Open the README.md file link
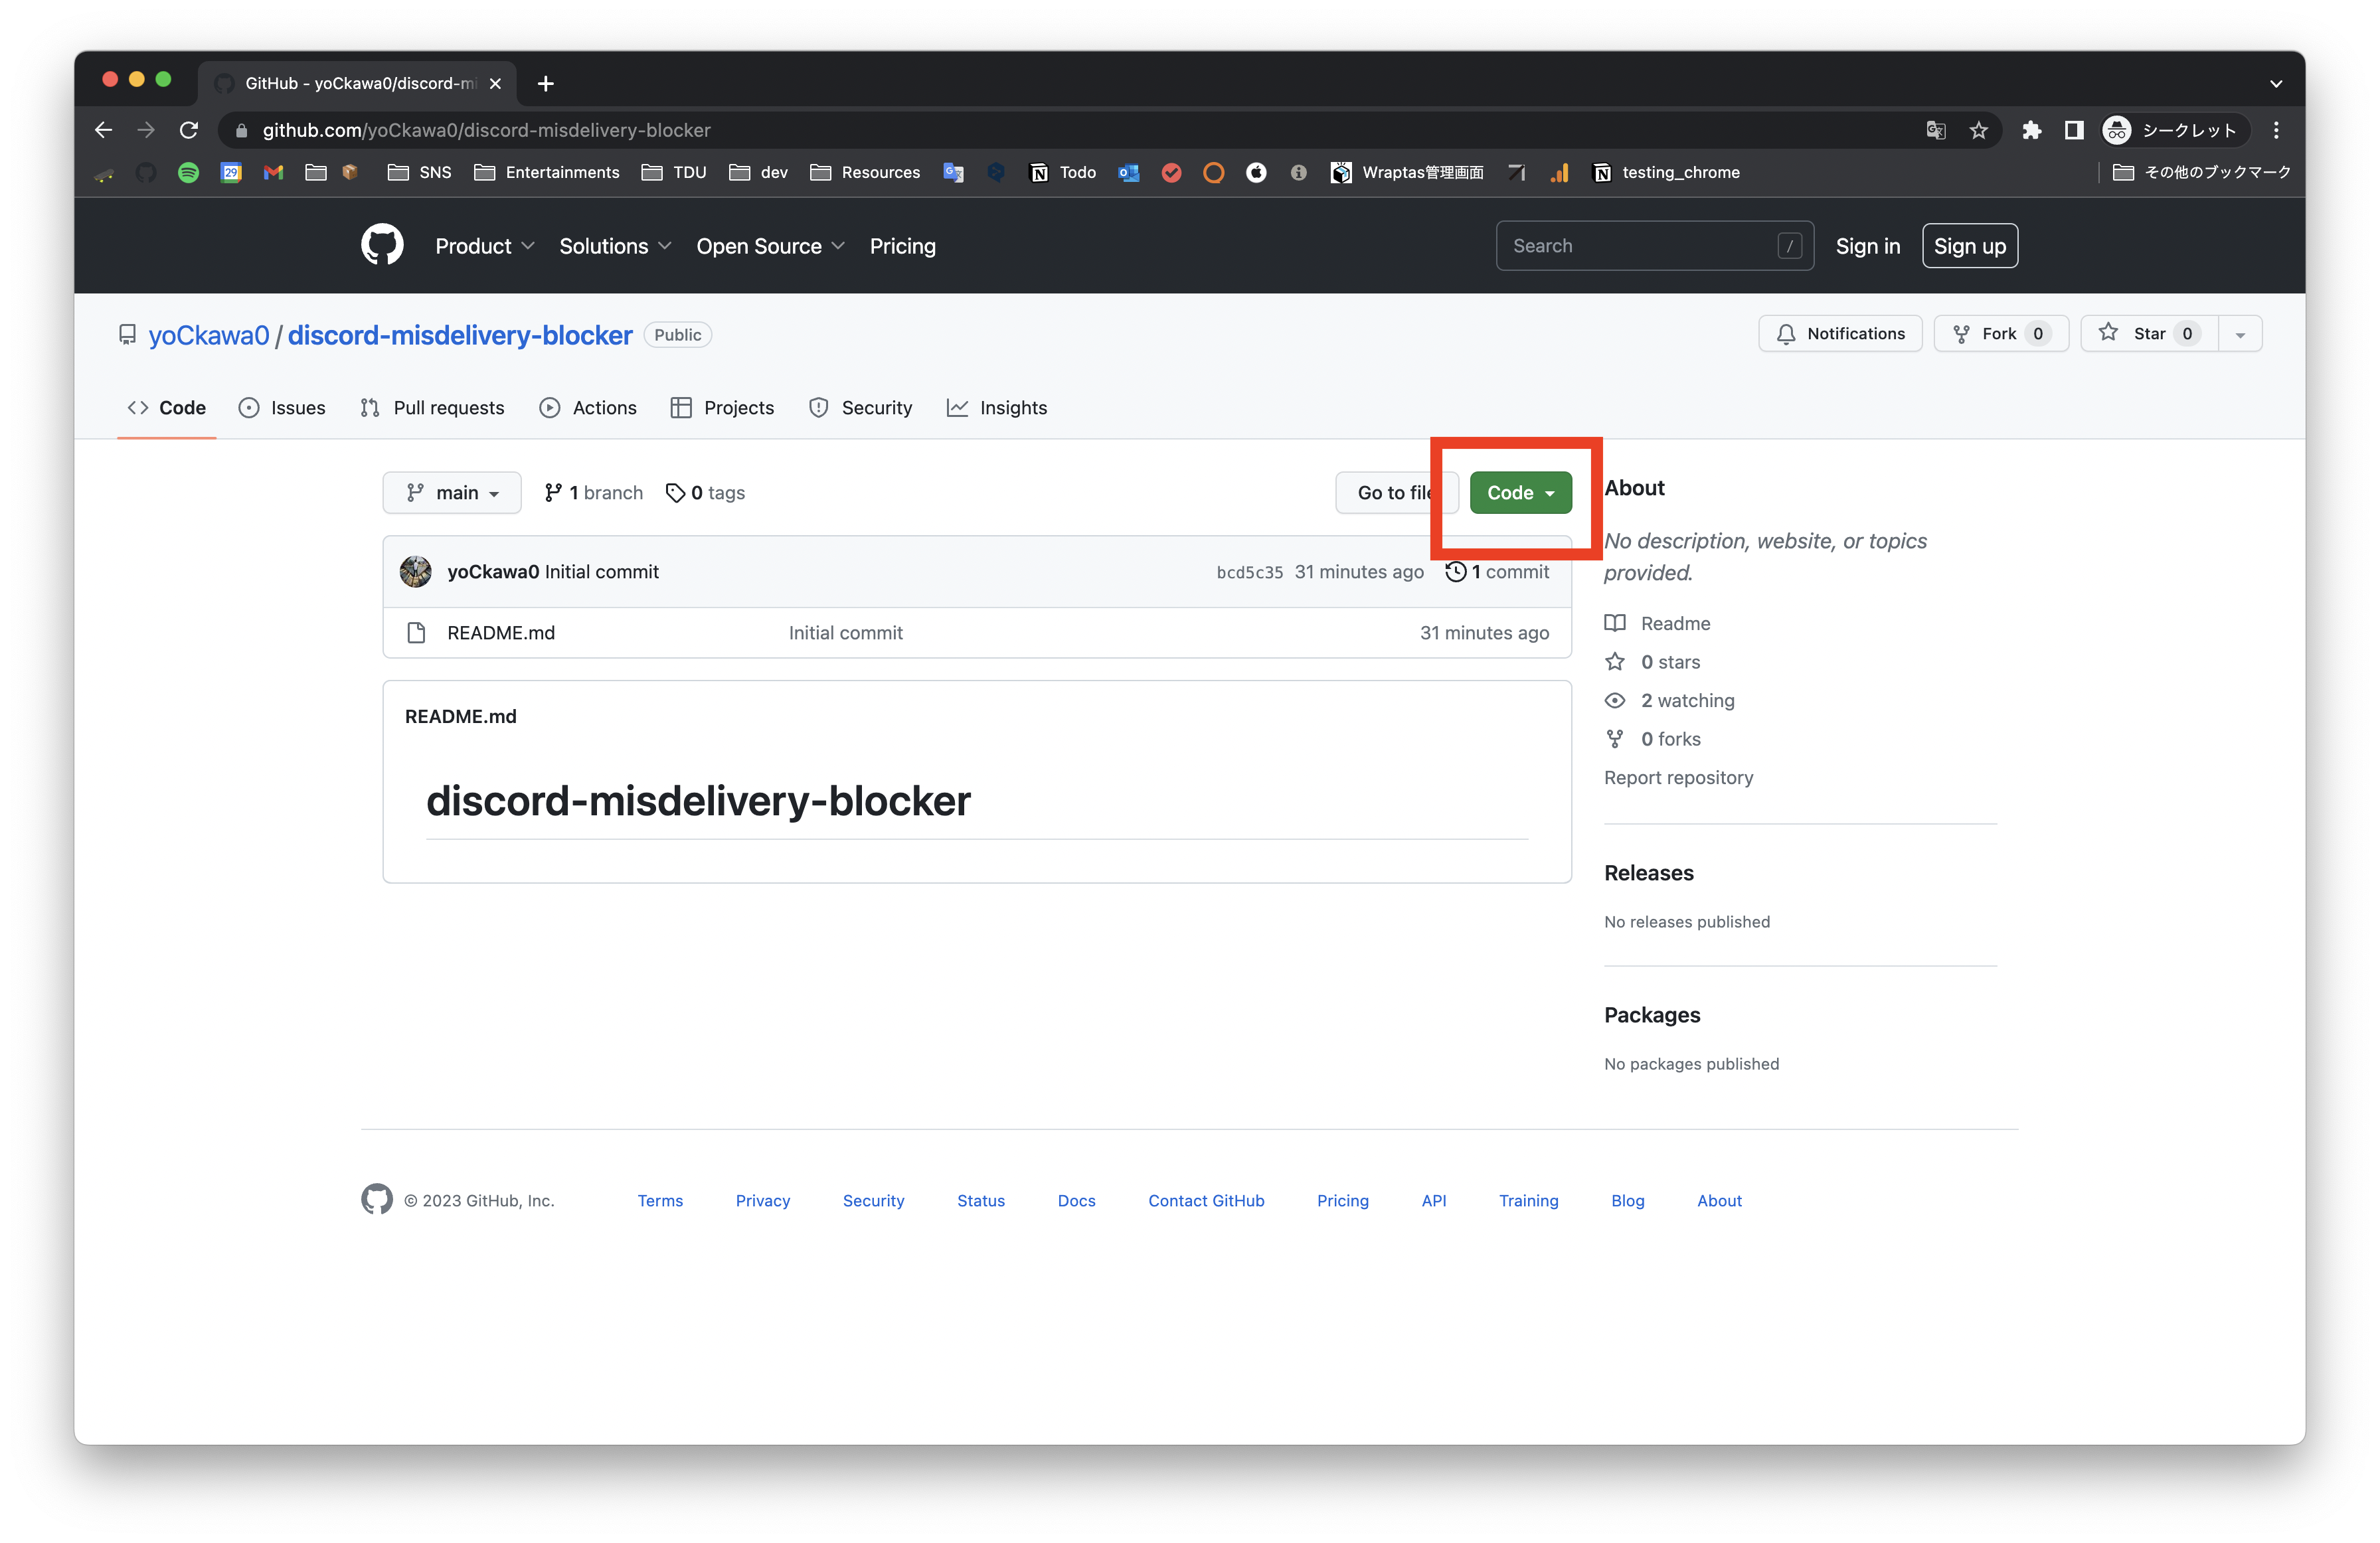Screen dimensions: 2380x1543 pyautogui.click(x=501, y=633)
